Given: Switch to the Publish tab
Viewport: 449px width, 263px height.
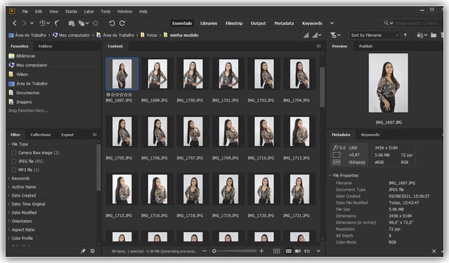Looking at the screenshot, I should tap(366, 46).
